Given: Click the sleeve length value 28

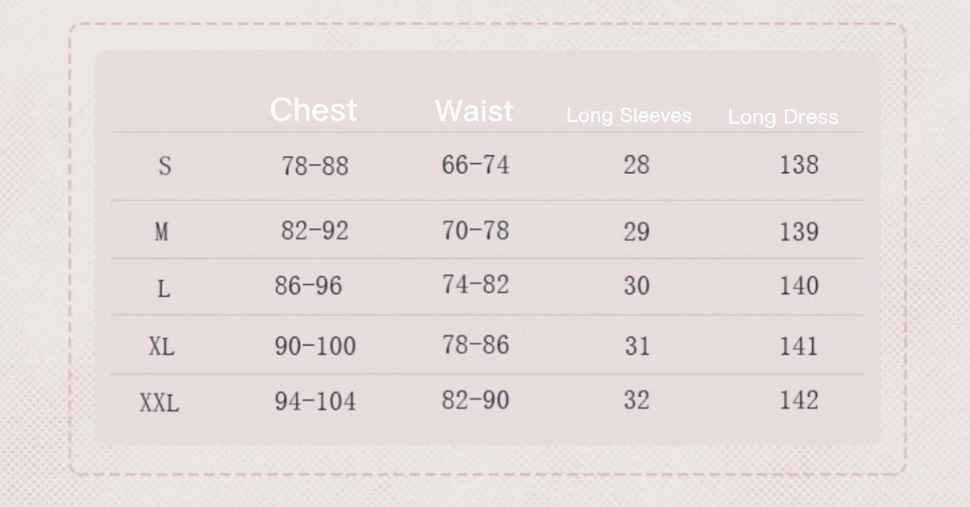Looking at the screenshot, I should tap(637, 165).
